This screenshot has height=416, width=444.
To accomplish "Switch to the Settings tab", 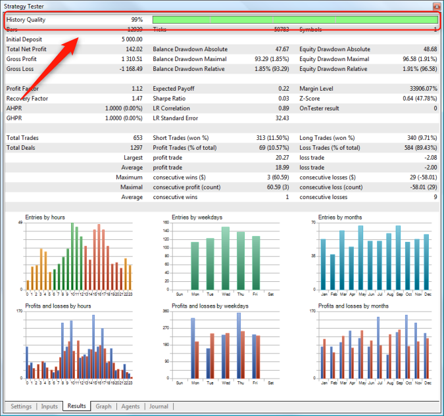I will pos(21,406).
